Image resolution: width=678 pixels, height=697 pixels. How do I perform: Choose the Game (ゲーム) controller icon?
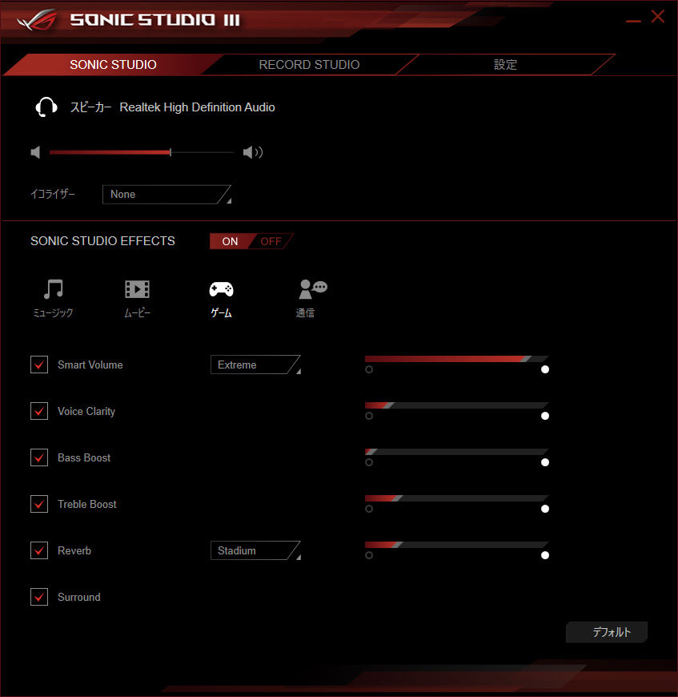[221, 289]
